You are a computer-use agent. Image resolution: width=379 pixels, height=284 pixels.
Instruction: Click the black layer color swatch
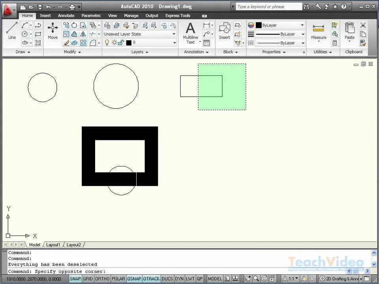[129, 43]
